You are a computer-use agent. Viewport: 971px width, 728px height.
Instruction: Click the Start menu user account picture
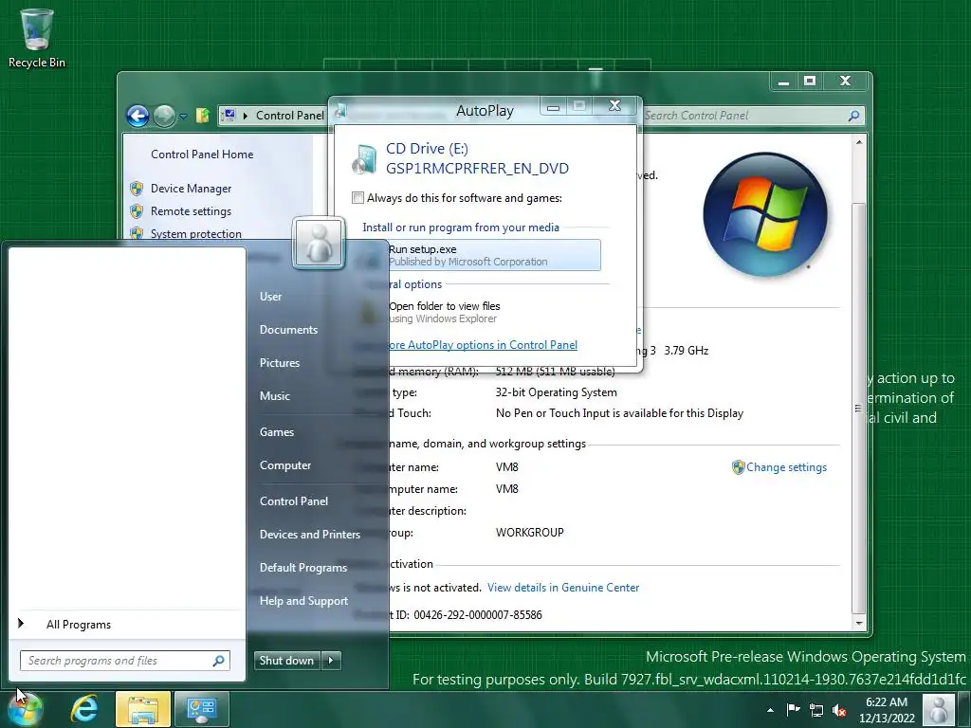319,244
